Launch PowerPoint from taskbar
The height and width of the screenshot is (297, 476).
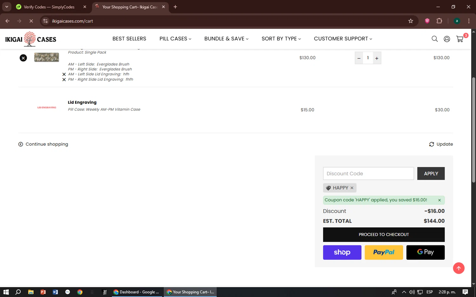click(43, 292)
